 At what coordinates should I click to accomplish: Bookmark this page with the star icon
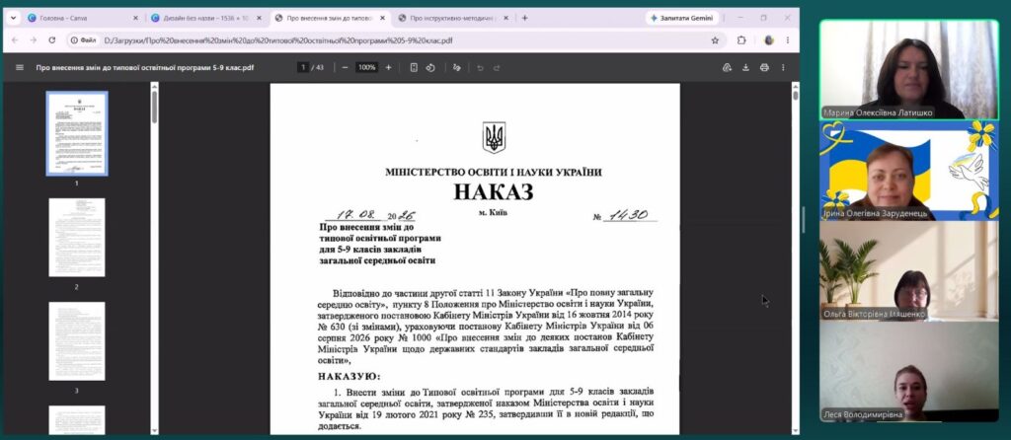715,39
